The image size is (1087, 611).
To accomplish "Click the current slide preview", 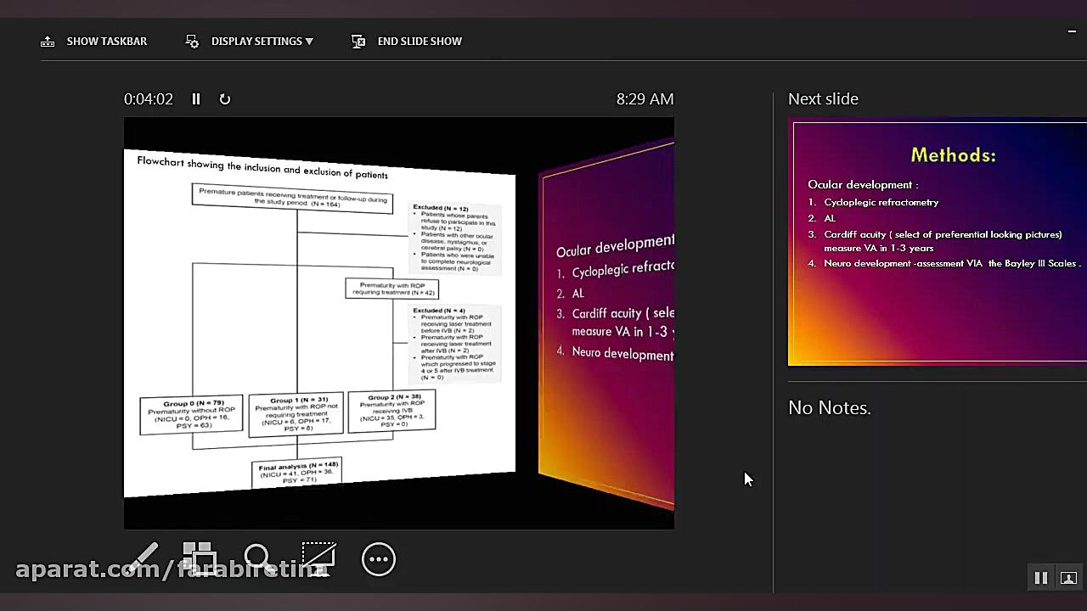I will pyautogui.click(x=399, y=323).
